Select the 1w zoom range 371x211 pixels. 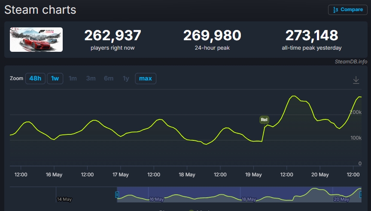click(x=55, y=78)
